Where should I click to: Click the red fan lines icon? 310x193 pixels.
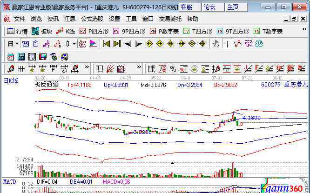[x=110, y=69]
